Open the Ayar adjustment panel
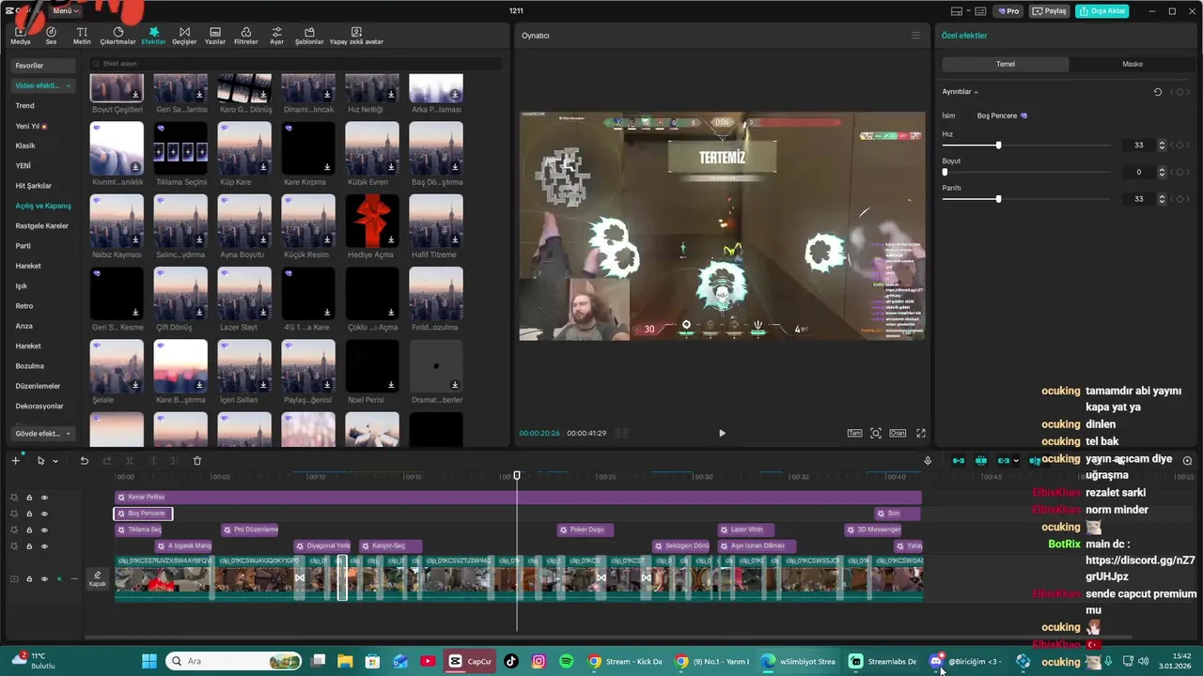The width and height of the screenshot is (1203, 676). tap(276, 36)
